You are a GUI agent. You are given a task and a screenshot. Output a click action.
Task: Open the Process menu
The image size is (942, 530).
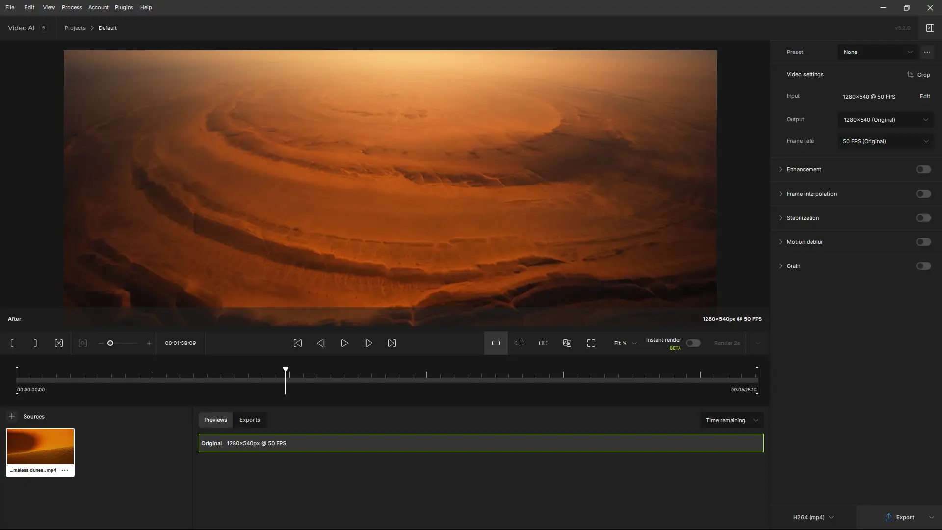click(x=72, y=7)
